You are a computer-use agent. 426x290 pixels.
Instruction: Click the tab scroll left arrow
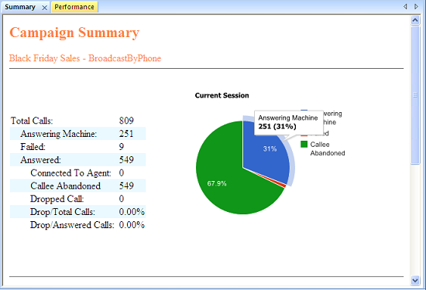click(405, 6)
